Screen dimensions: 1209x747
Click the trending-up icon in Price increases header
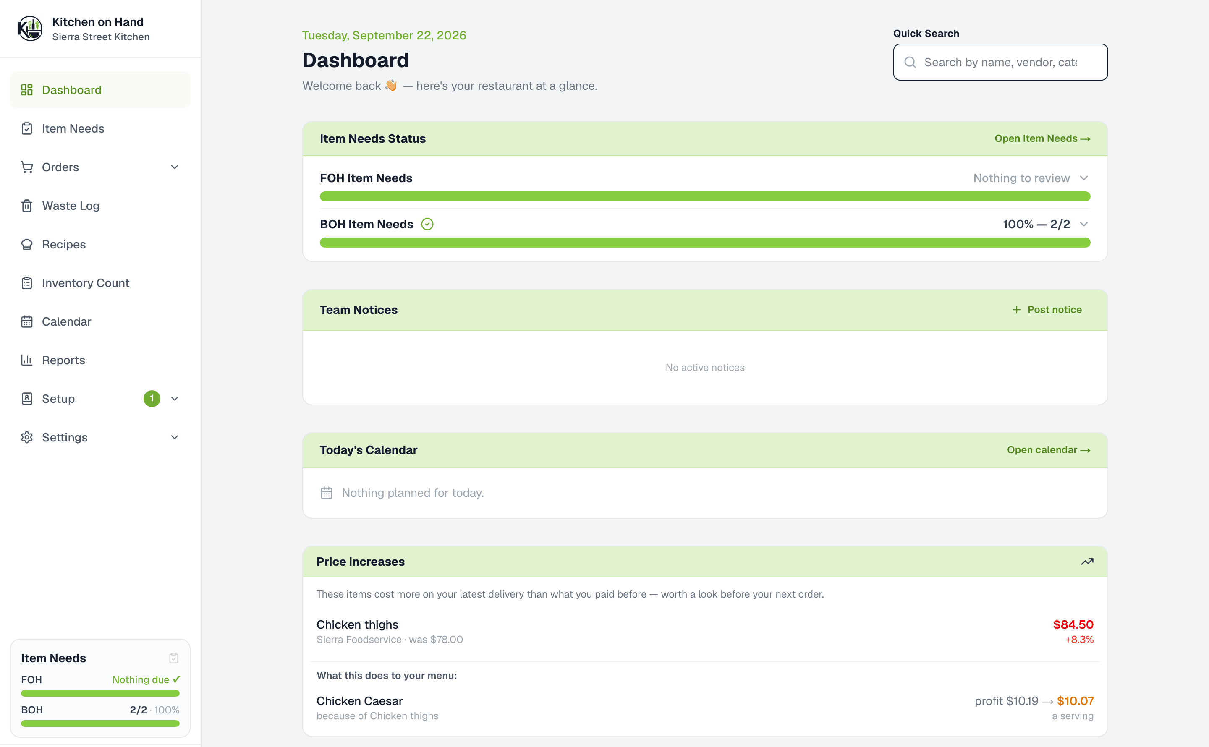click(x=1087, y=562)
